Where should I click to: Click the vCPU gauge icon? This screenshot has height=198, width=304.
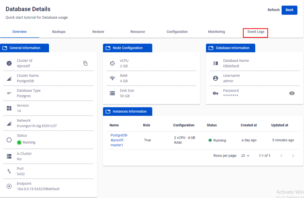pos(112,63)
